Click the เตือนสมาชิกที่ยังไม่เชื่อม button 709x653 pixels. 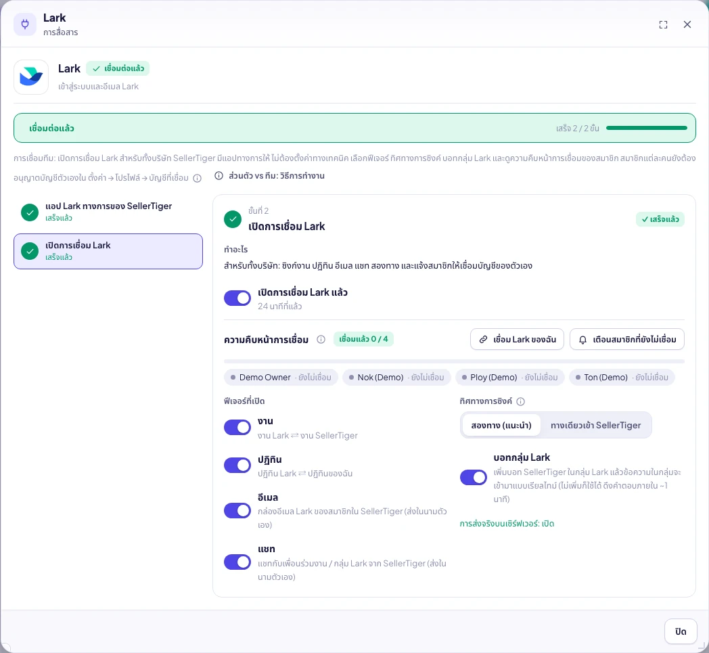(x=627, y=339)
